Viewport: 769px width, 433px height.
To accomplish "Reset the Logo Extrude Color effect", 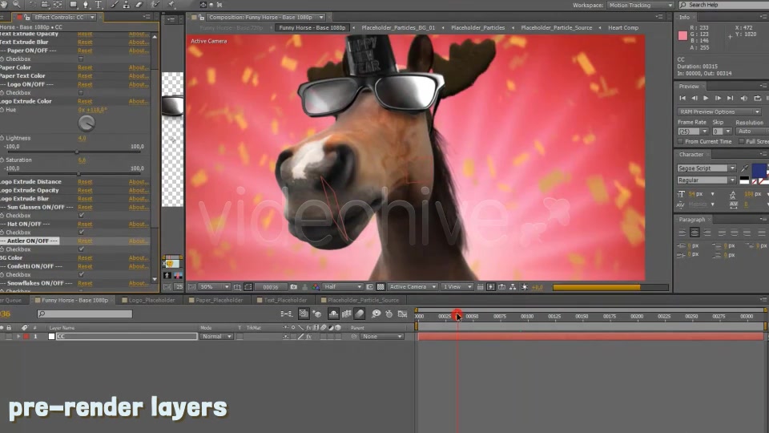I will click(x=85, y=102).
